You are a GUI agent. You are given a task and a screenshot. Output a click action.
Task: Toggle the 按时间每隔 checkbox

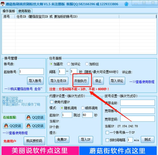coord(107,140)
